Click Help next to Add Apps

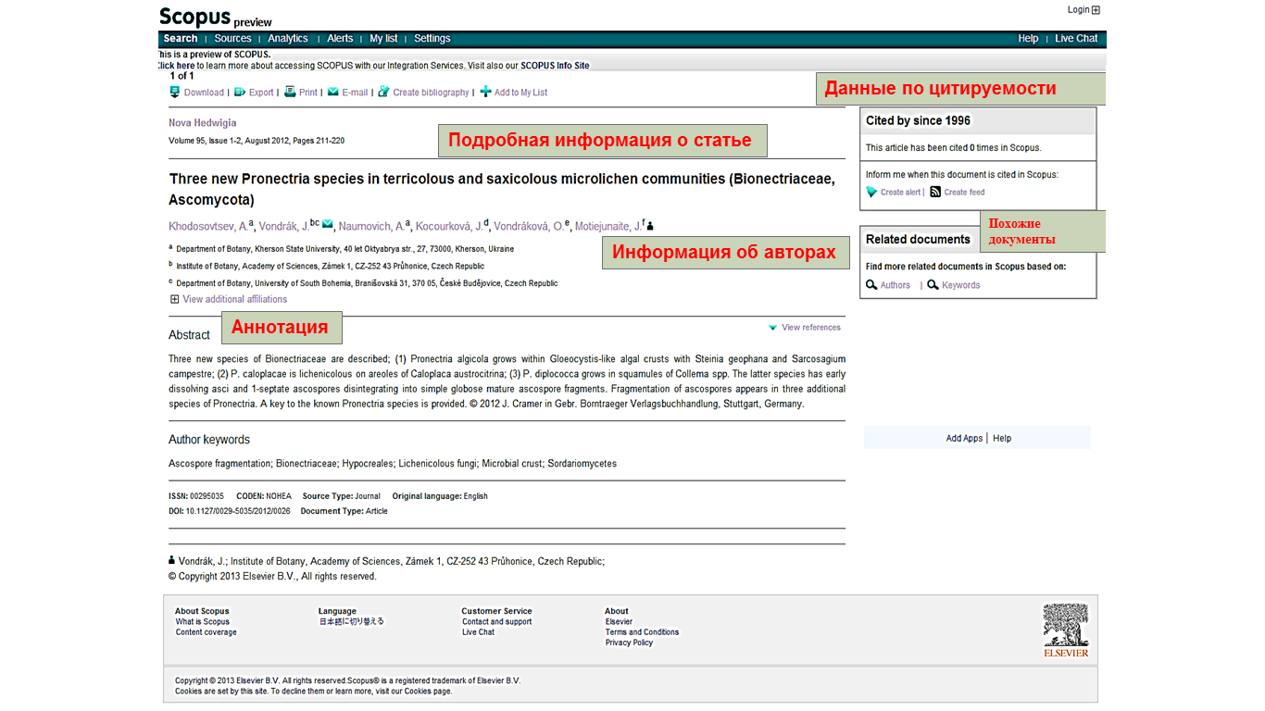1002,439
